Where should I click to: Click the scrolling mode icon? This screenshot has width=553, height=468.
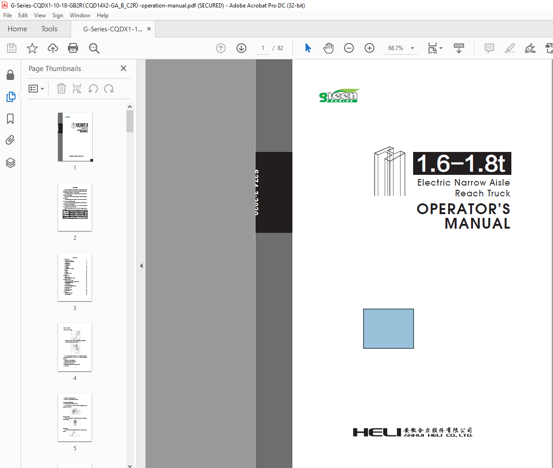[x=459, y=48]
